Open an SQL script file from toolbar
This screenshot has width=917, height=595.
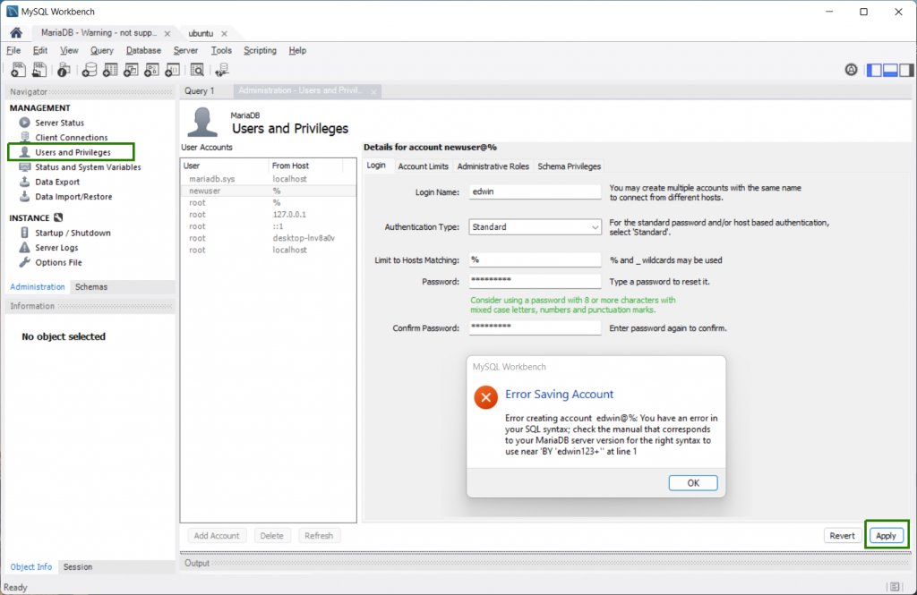click(x=39, y=70)
